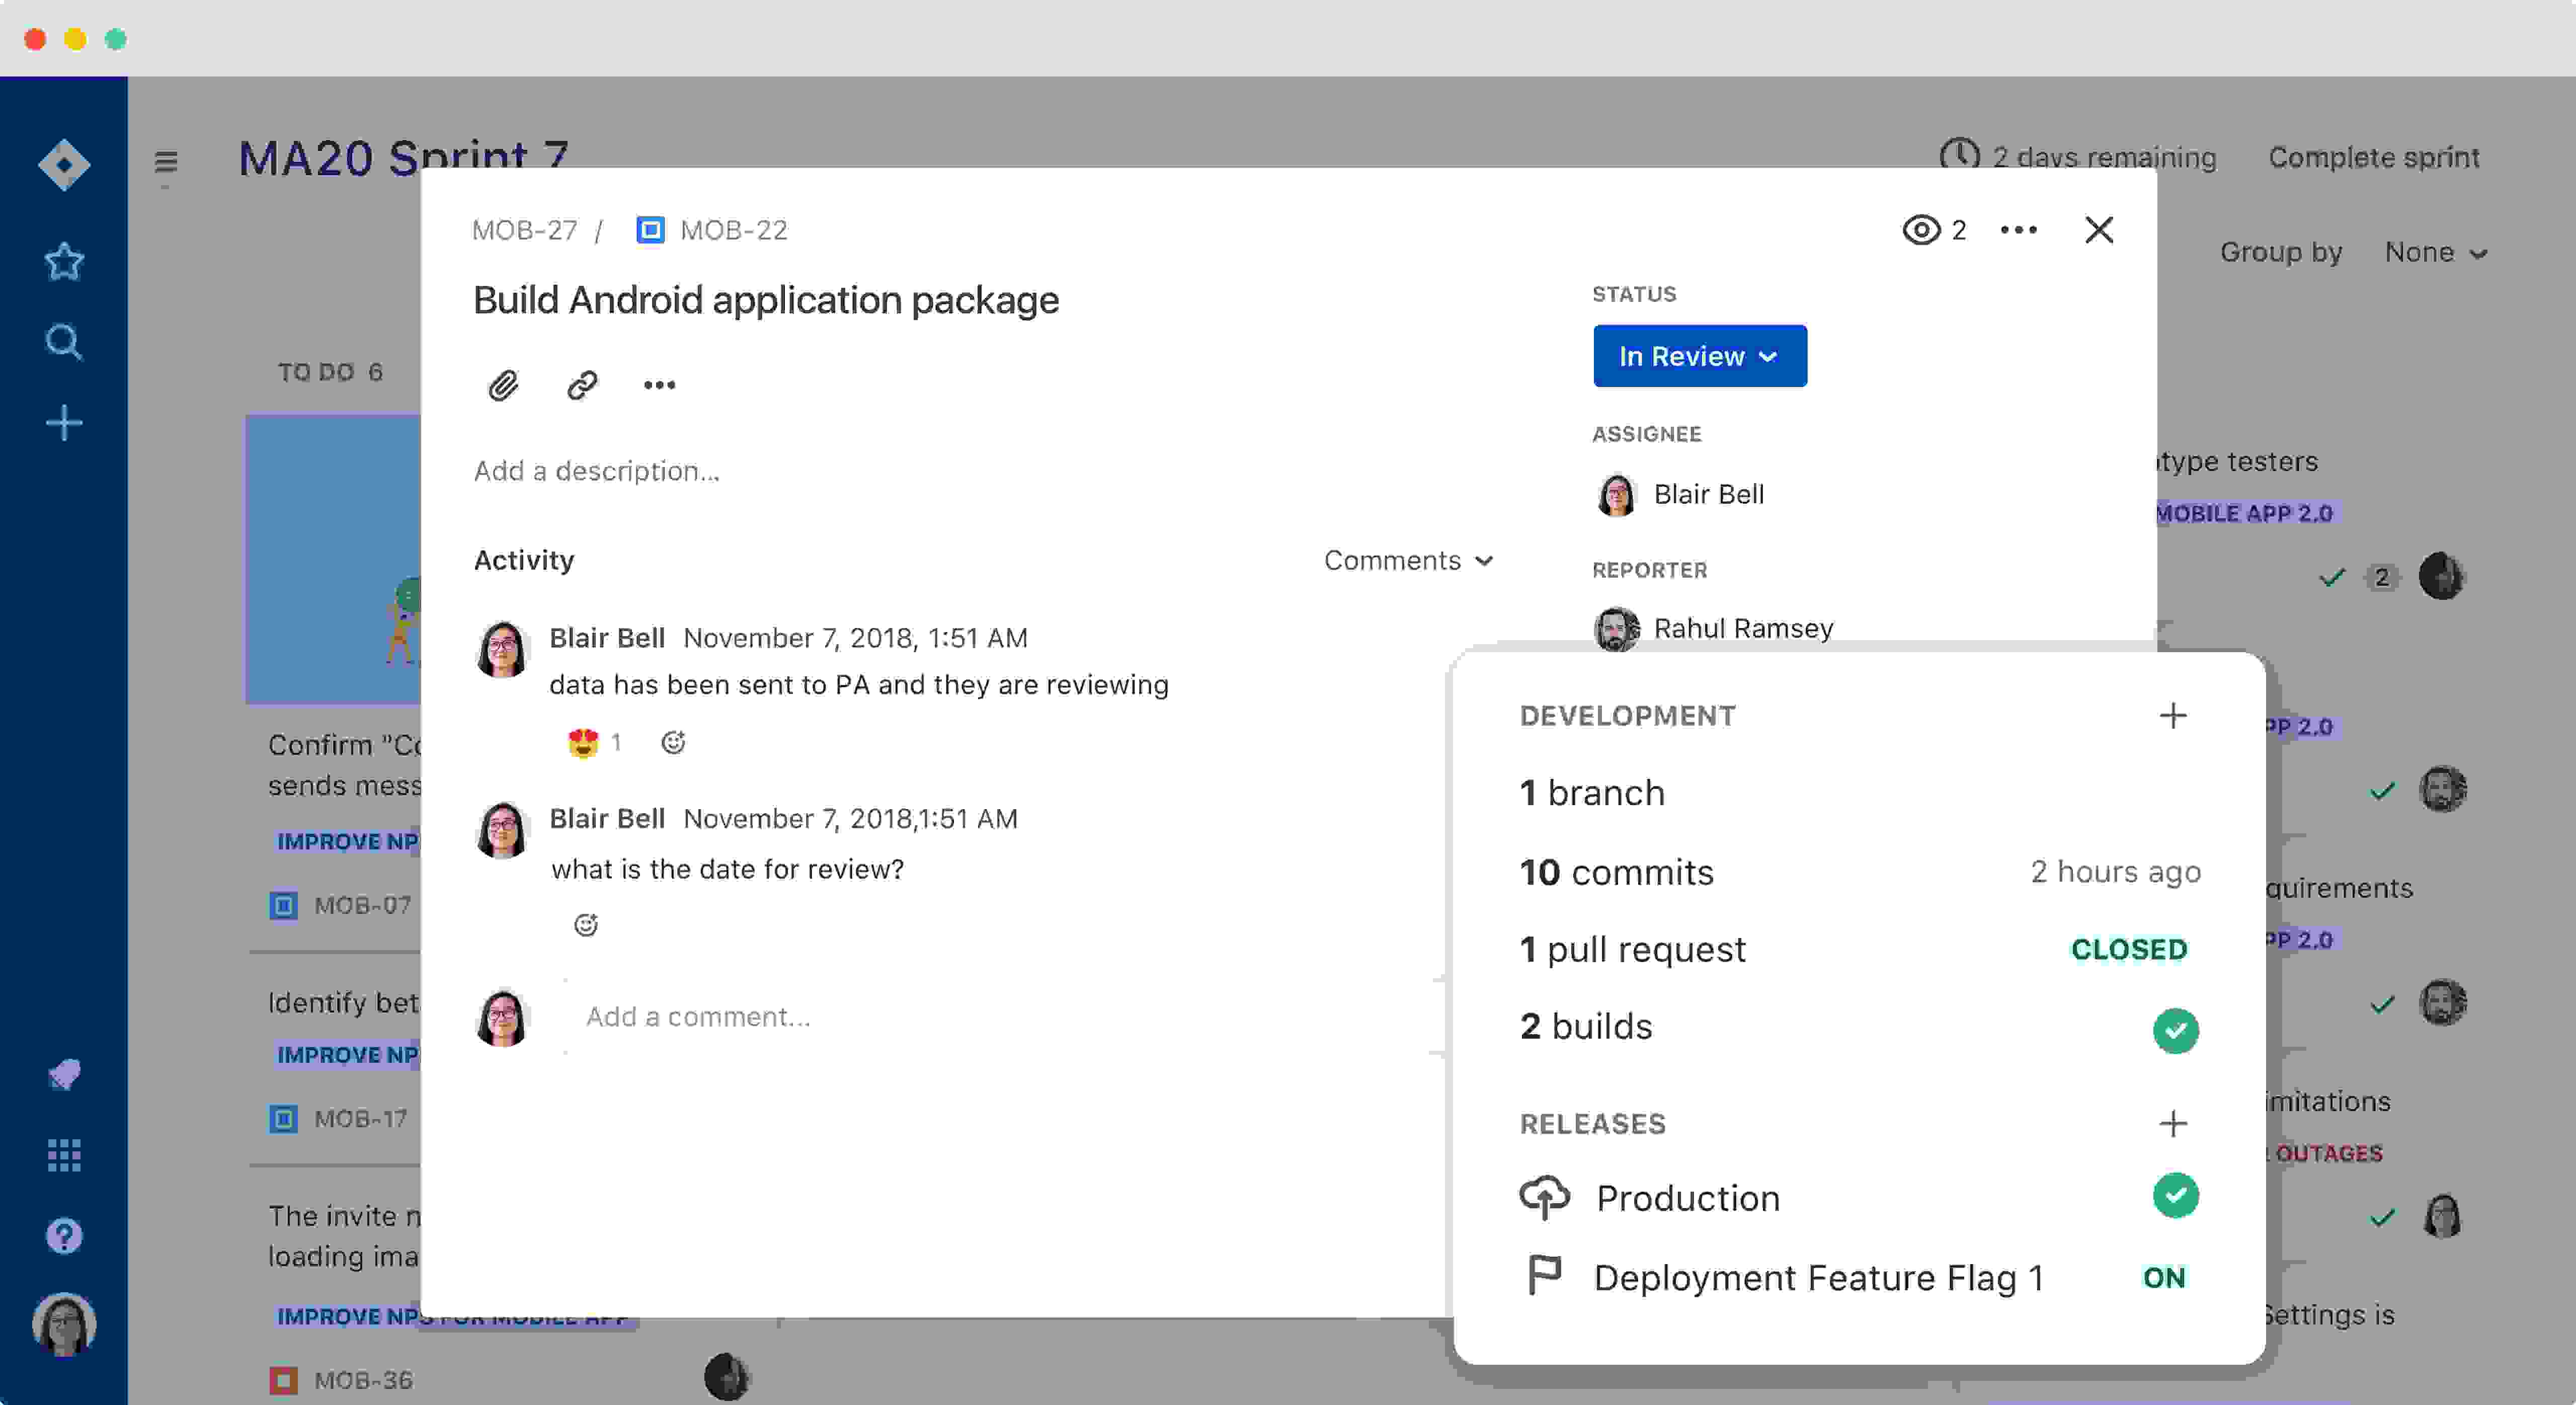Open starred items in sidebar
Screen dimensions: 2576x1405
[x=64, y=262]
